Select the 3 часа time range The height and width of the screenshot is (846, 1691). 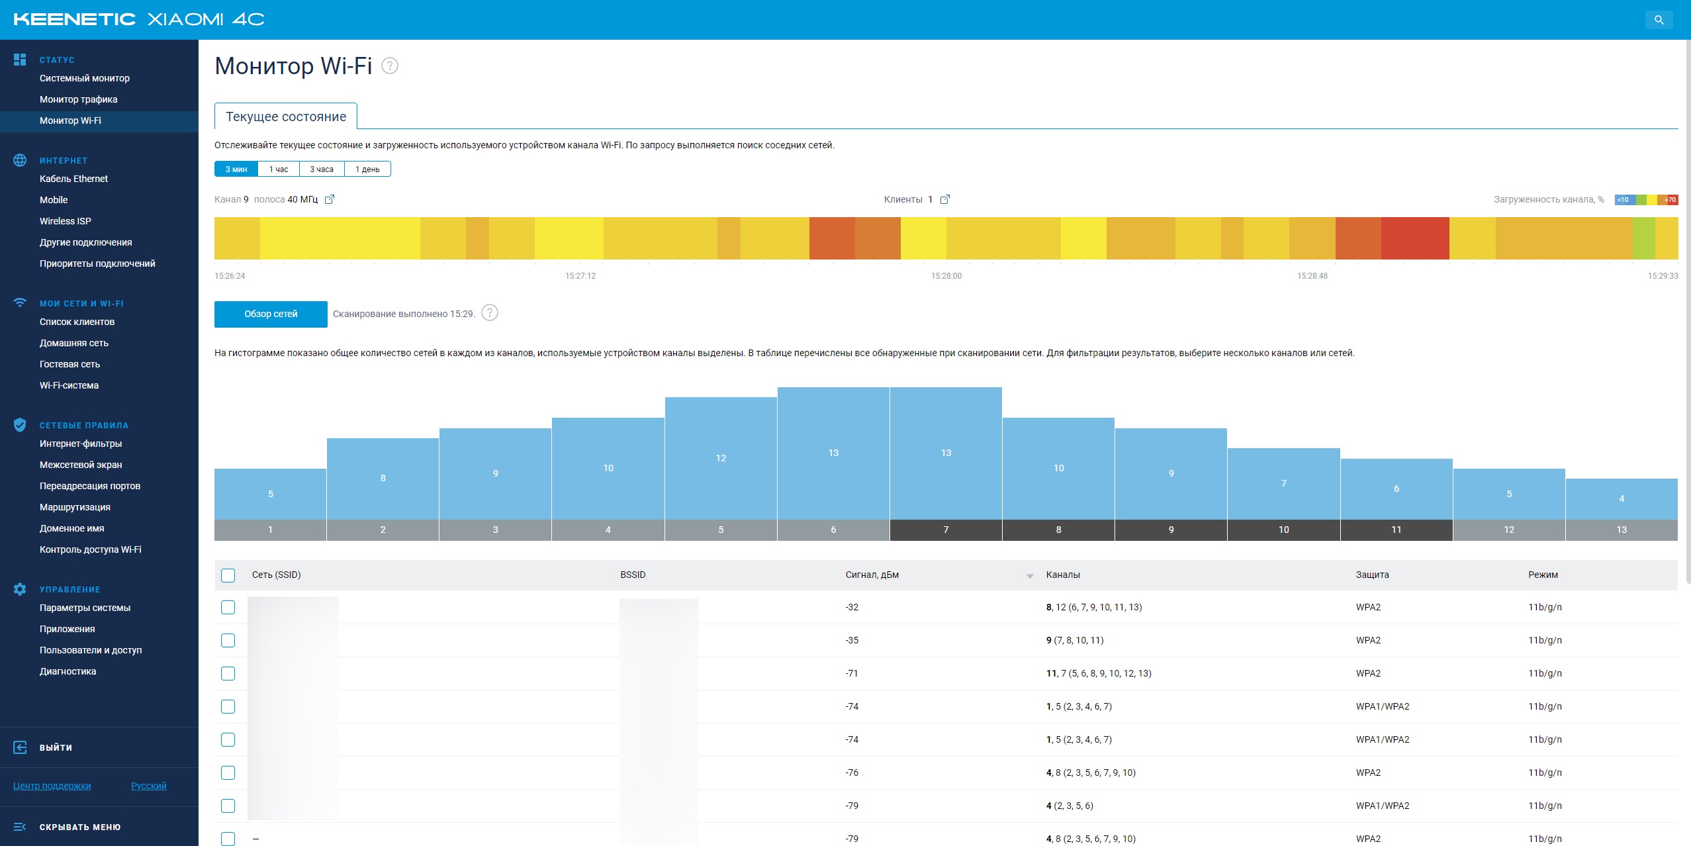point(322,169)
